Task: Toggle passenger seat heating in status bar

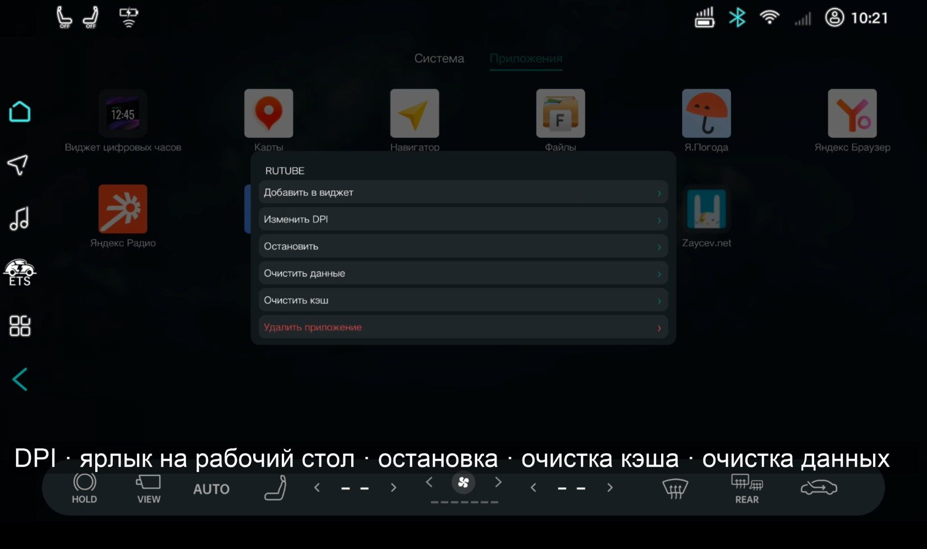Action: (x=91, y=17)
